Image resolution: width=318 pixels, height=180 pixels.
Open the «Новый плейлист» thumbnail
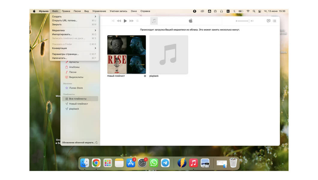(x=126, y=54)
